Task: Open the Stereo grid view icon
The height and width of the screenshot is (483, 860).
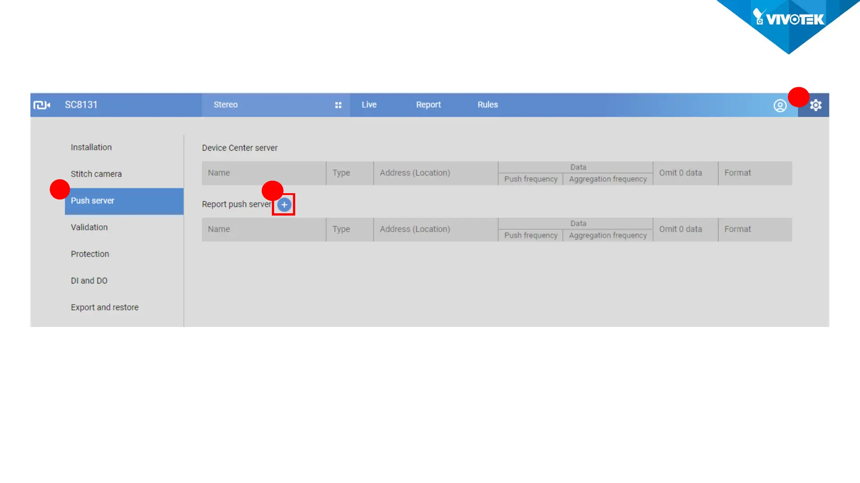Action: (338, 105)
